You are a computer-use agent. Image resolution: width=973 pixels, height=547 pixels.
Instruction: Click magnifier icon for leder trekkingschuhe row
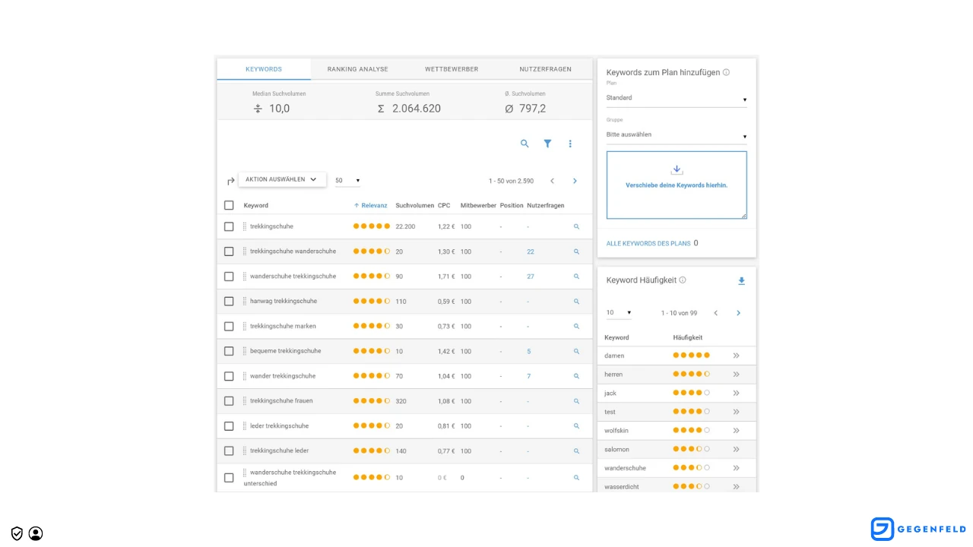pyautogui.click(x=576, y=426)
